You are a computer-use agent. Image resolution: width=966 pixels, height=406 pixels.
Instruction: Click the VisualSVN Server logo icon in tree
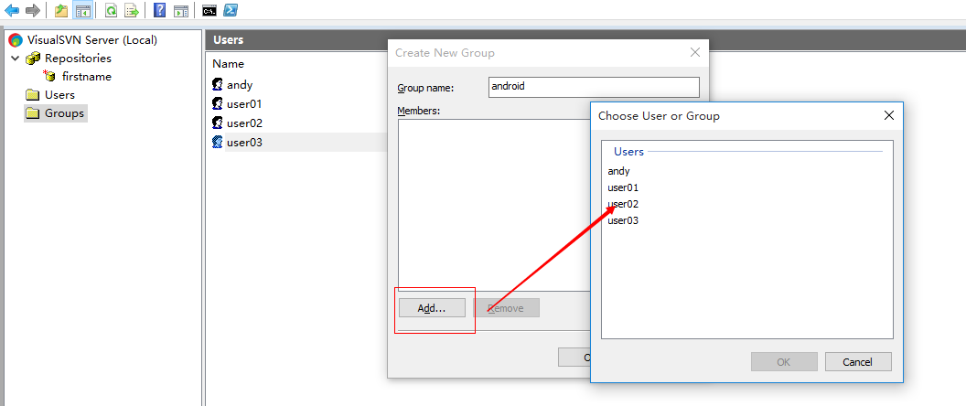click(x=16, y=40)
